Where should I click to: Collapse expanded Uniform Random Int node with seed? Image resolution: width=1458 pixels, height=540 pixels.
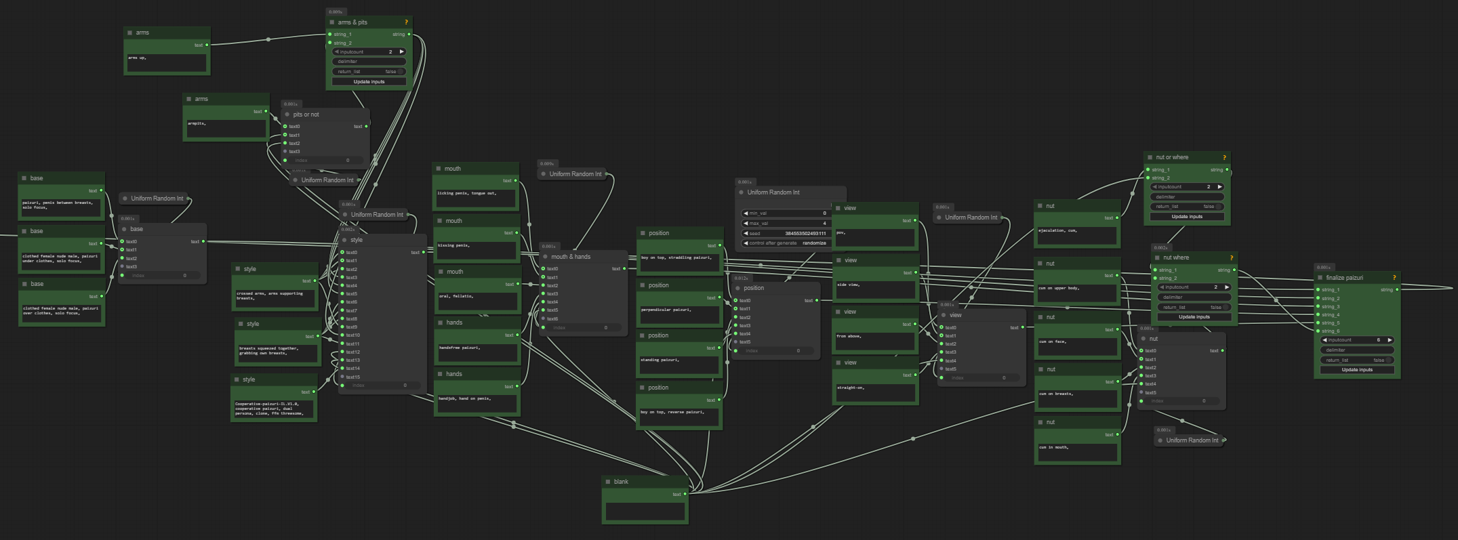[741, 192]
